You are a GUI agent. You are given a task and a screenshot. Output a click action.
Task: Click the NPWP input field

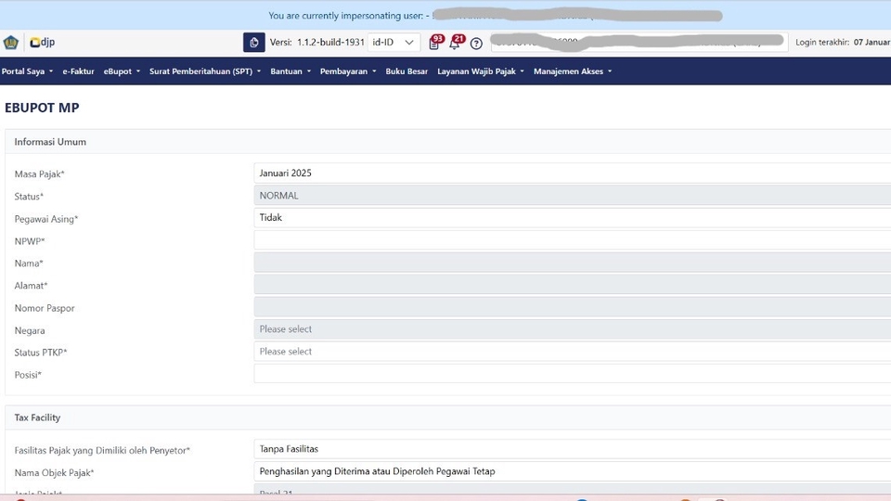pyautogui.click(x=572, y=240)
